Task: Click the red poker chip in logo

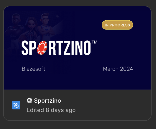Action: (42, 48)
